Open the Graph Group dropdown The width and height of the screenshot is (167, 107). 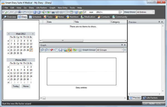pos(122,50)
